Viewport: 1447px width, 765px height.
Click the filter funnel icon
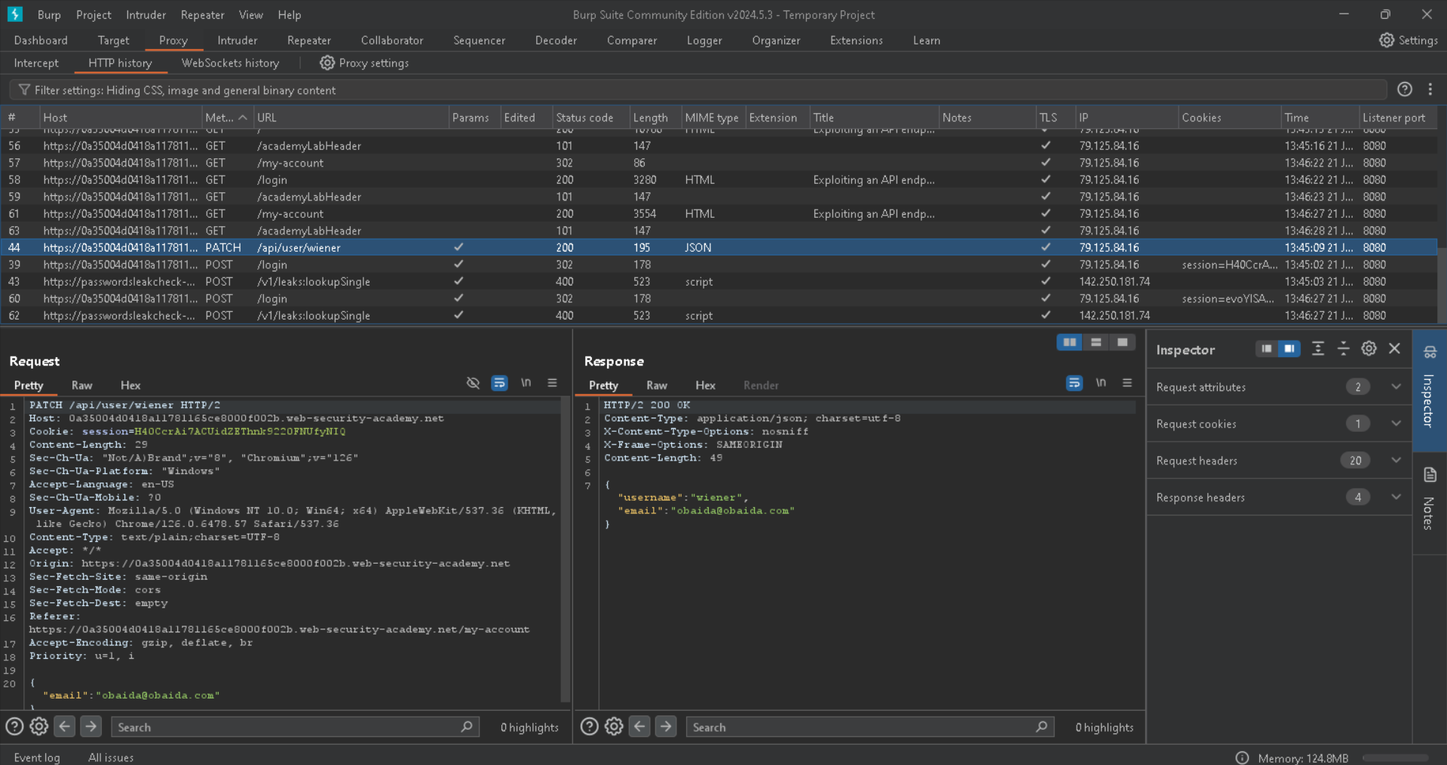[24, 90]
